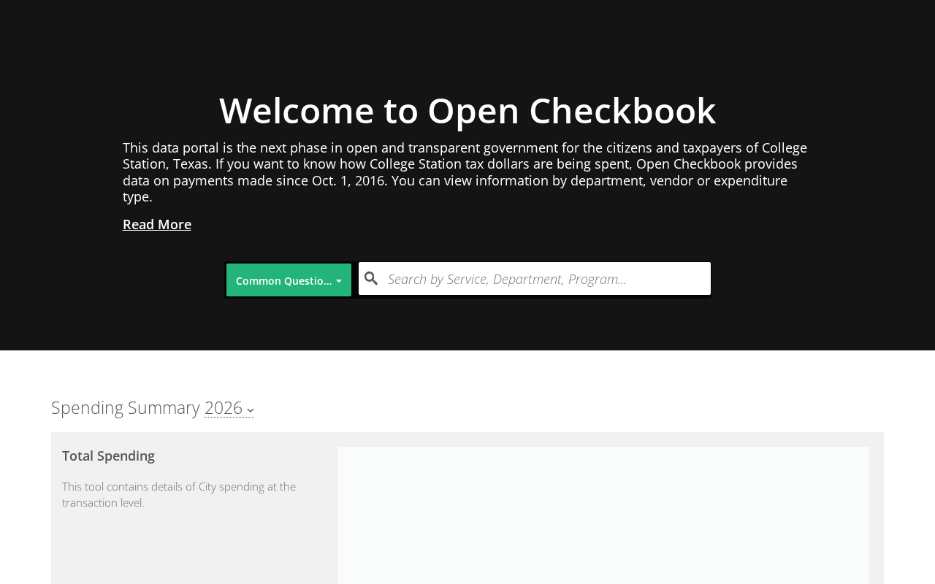Click the word "Checkbook" in the title
This screenshot has height=584, width=935.
[622, 110]
